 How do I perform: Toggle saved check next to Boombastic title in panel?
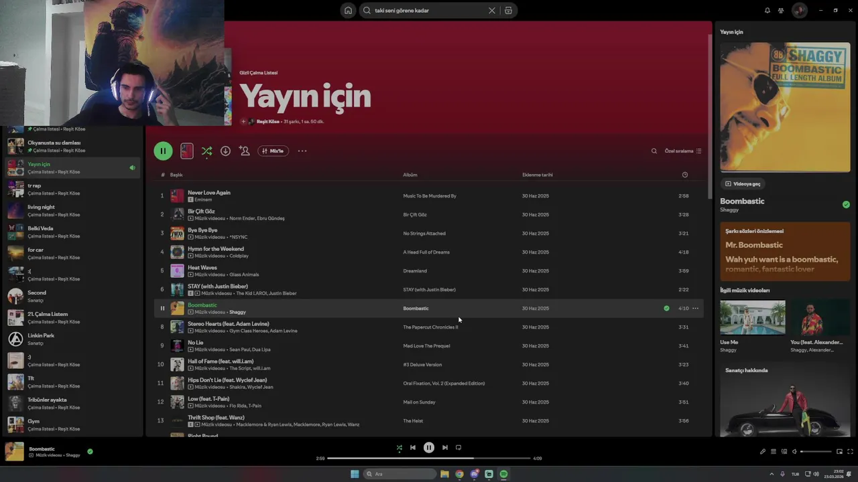846,205
